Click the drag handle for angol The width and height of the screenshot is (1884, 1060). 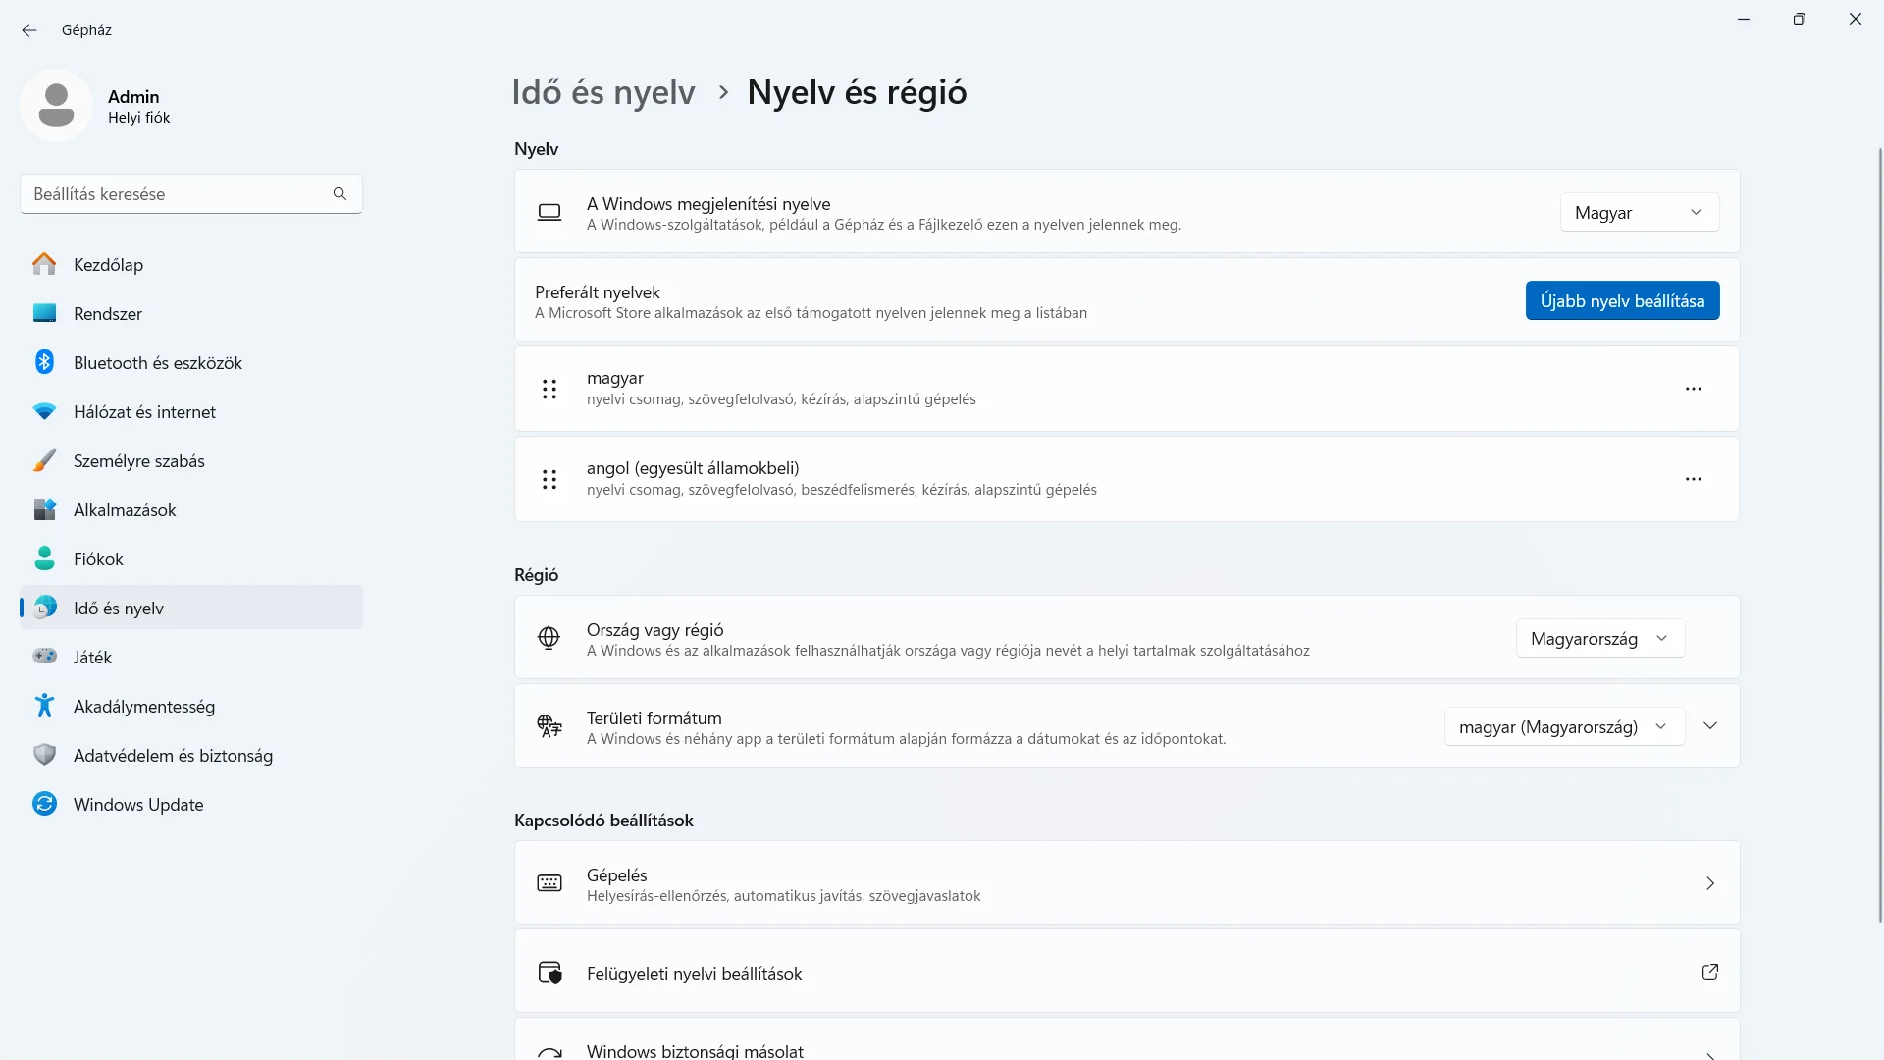pos(549,480)
